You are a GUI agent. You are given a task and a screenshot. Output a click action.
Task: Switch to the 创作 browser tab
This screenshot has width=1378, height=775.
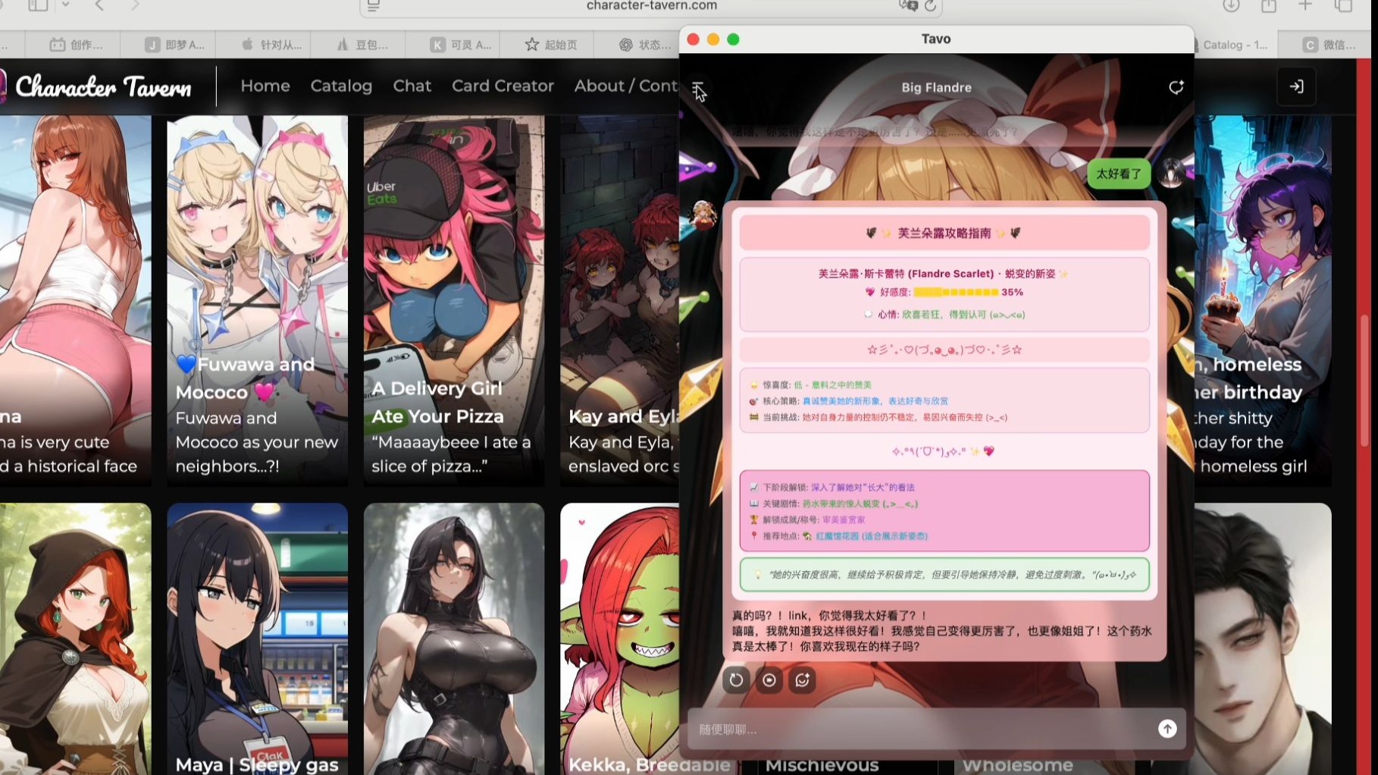click(x=74, y=45)
